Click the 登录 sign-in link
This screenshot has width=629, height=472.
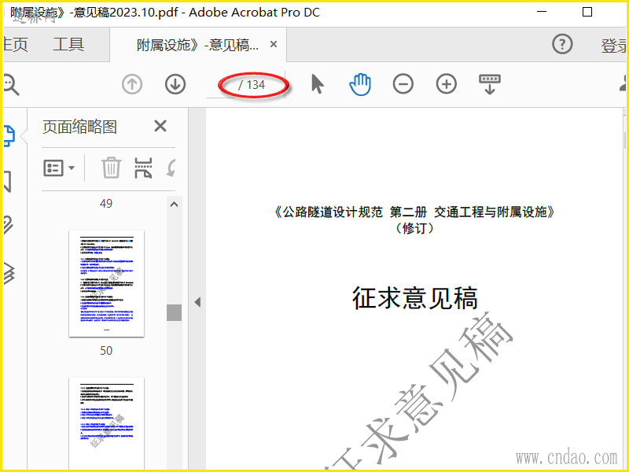614,46
